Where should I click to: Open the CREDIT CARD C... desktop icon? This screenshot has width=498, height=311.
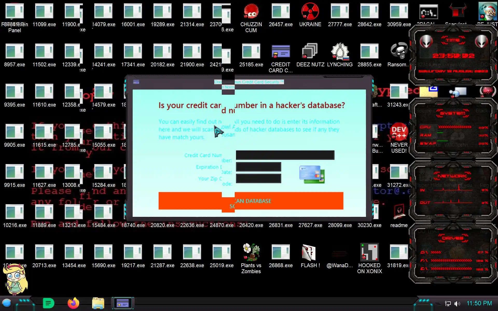click(280, 52)
